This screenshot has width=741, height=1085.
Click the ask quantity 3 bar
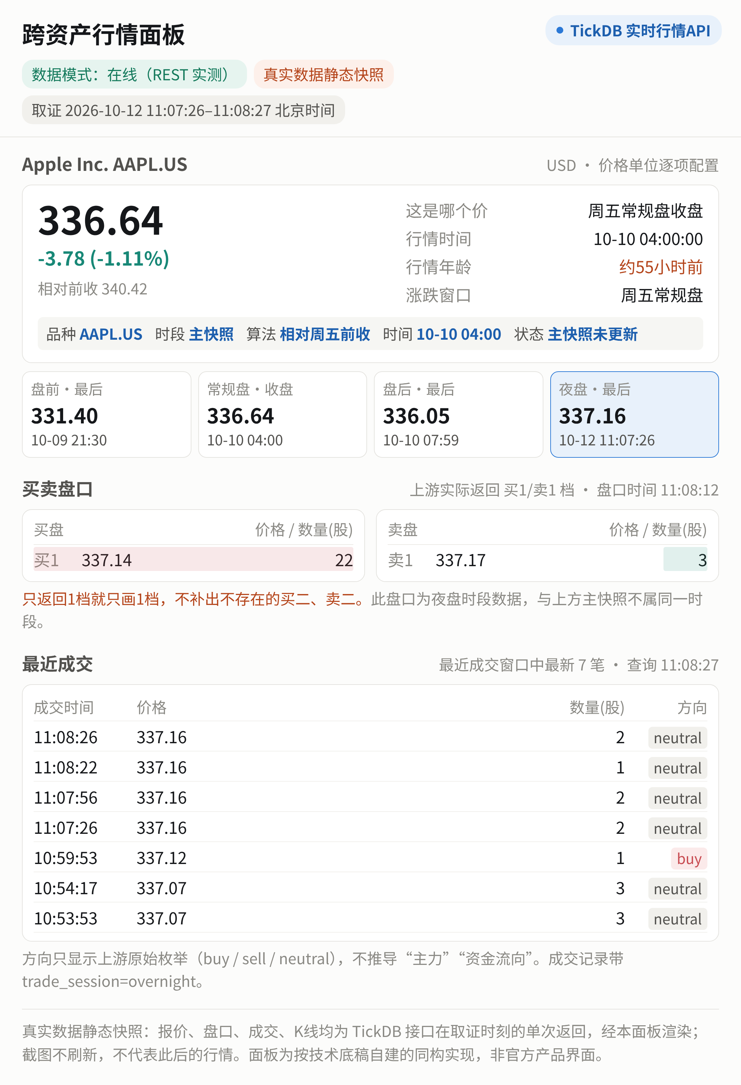click(x=685, y=559)
